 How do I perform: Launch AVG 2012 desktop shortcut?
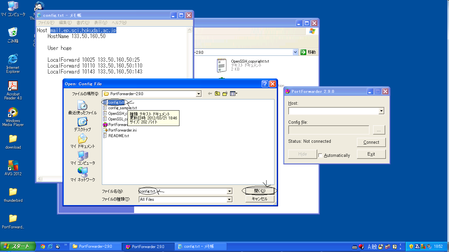[13, 168]
